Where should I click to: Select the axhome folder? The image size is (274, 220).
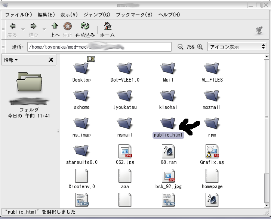pos(81,95)
